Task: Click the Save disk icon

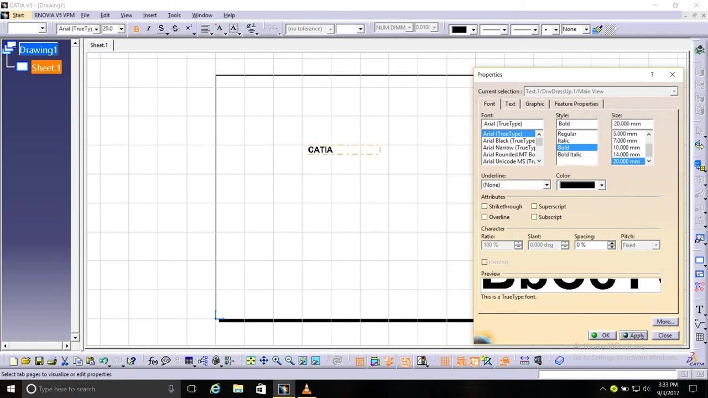Action: [39, 361]
